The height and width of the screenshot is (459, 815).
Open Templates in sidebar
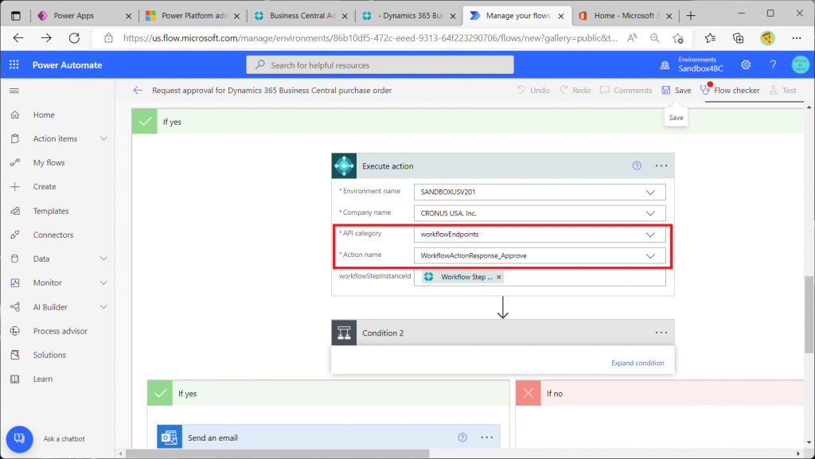[51, 211]
